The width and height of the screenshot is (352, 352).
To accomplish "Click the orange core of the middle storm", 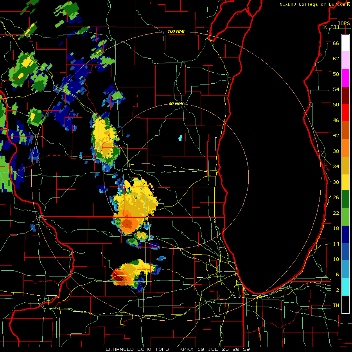I will tap(127, 223).
